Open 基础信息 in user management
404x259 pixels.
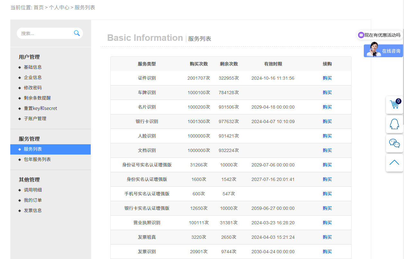[x=33, y=67]
